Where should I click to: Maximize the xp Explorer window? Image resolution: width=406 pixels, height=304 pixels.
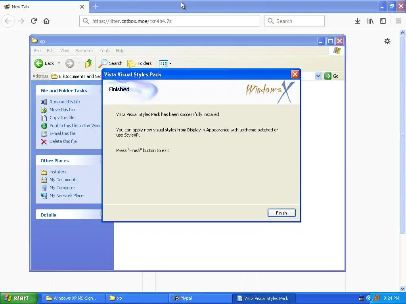(330, 41)
